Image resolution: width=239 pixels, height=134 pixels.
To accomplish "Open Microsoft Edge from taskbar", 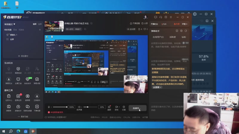I will (18, 131).
